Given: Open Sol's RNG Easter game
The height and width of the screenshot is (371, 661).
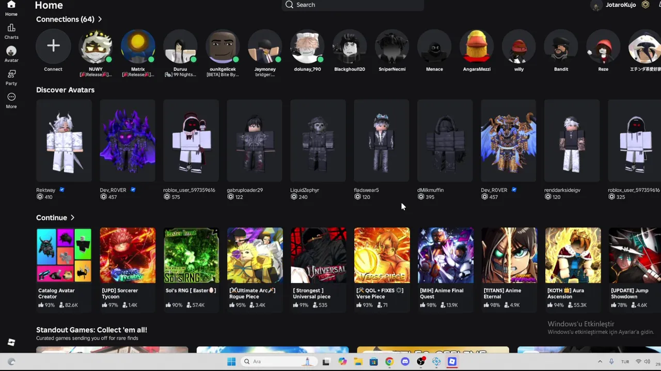Looking at the screenshot, I should 191,255.
